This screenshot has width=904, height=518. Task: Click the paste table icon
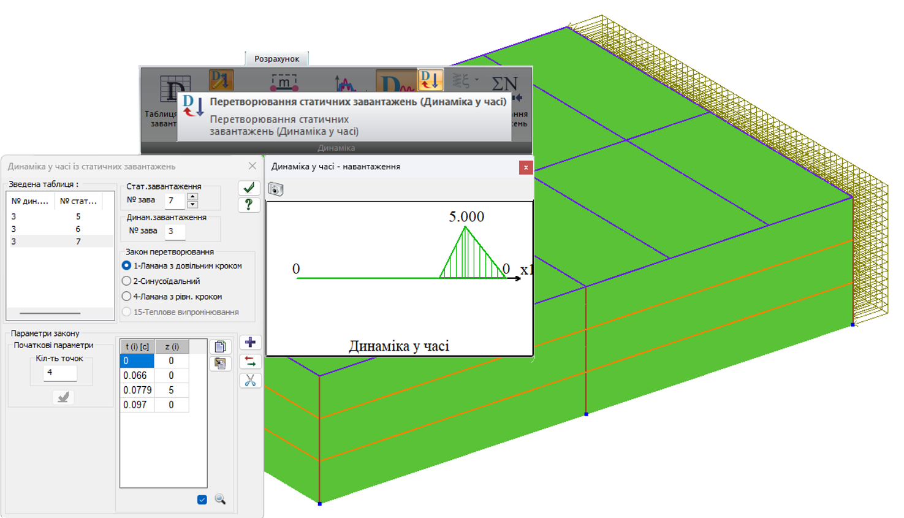220,364
